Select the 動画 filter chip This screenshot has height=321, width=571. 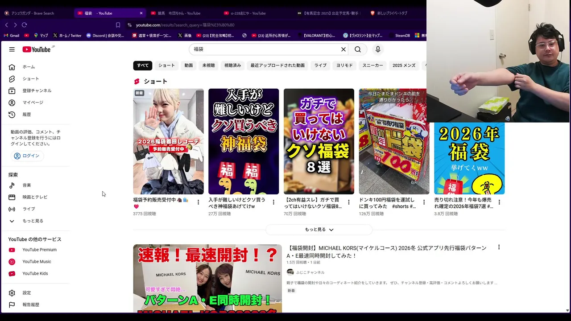click(x=189, y=66)
